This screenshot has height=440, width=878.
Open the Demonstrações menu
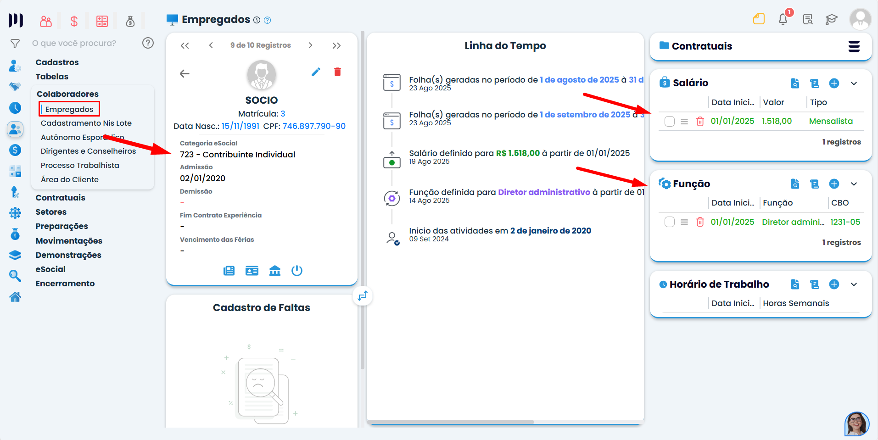pyautogui.click(x=68, y=255)
